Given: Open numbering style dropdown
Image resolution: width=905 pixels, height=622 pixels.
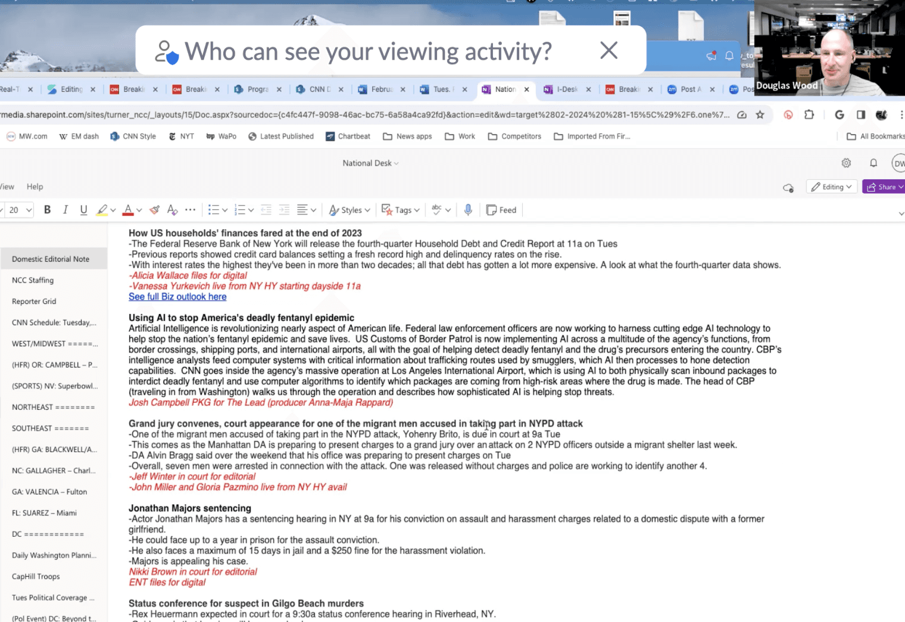Looking at the screenshot, I should 251,210.
